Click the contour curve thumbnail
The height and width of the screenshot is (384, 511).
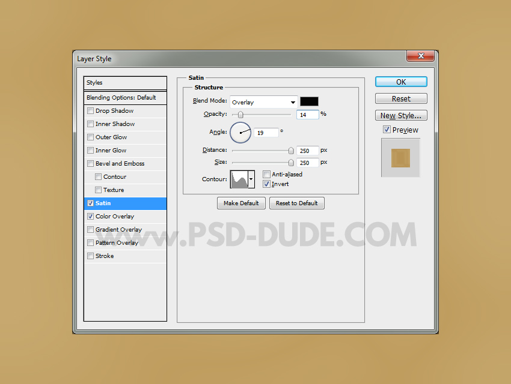coord(239,179)
